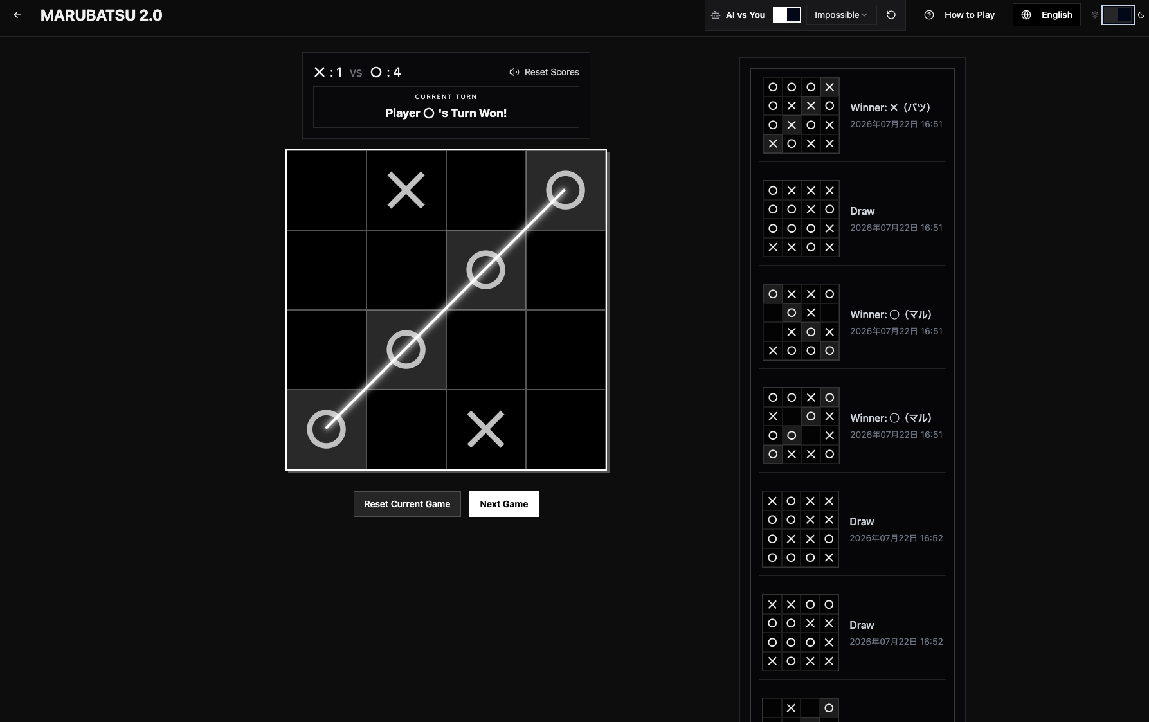Image resolution: width=1149 pixels, height=722 pixels.
Task: Click the top-left empty board cell
Action: coord(327,190)
